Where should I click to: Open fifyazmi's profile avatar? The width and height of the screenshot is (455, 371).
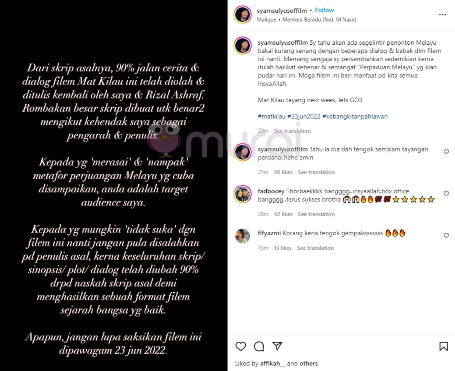click(x=243, y=236)
